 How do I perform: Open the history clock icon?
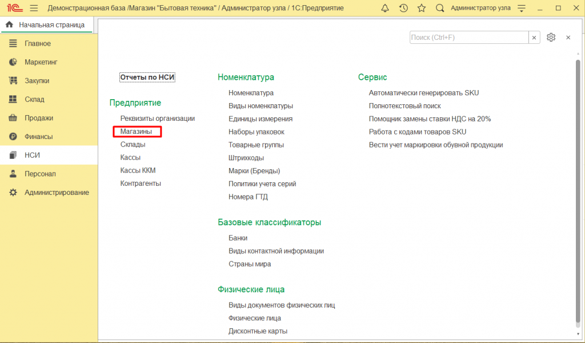403,9
